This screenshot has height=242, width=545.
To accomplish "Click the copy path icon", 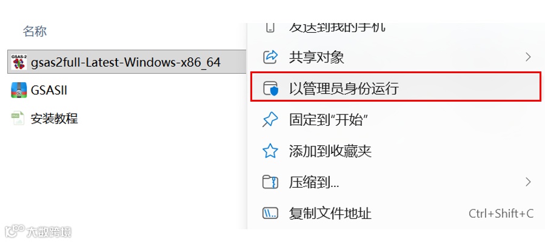I will coord(270,213).
